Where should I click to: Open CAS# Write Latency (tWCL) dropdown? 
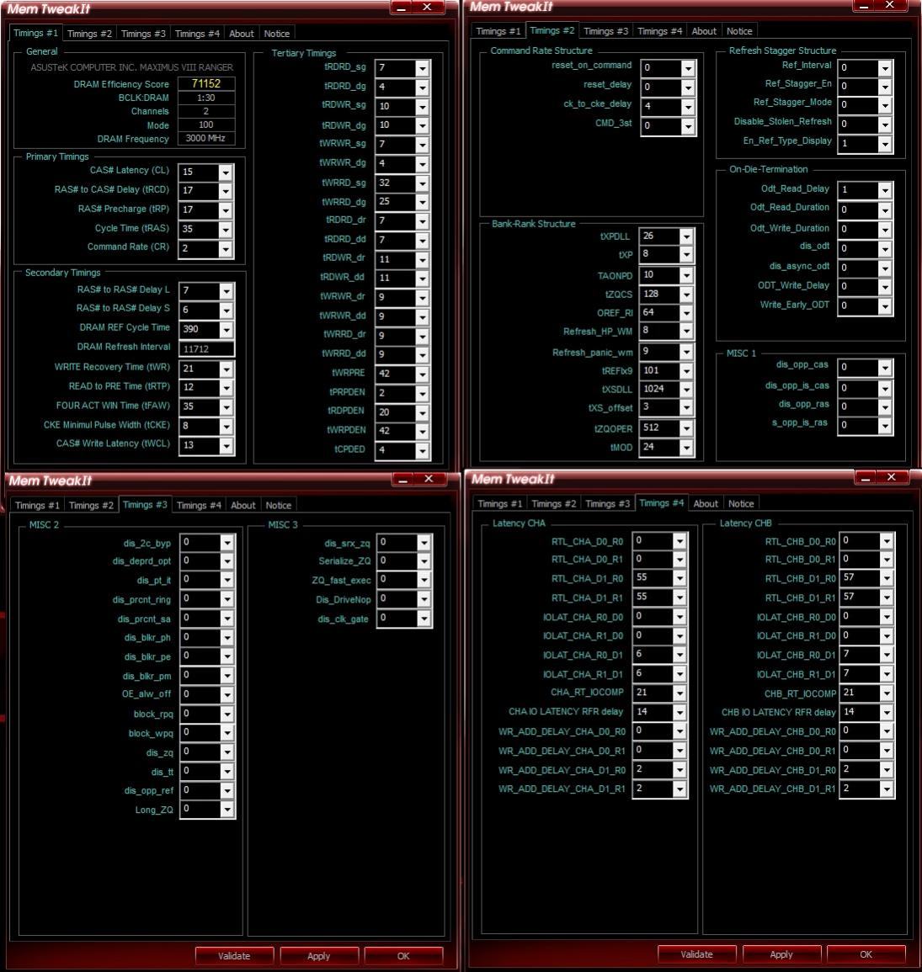(x=227, y=445)
